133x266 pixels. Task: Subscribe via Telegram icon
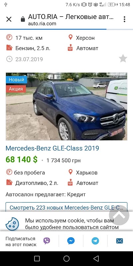point(95,241)
